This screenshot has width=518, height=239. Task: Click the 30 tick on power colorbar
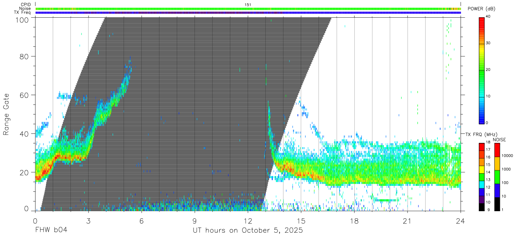488,43
